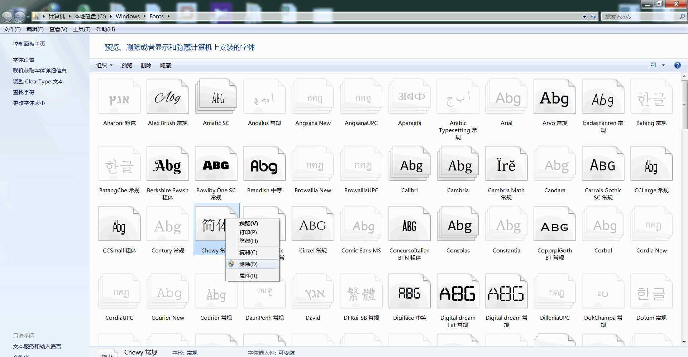Click the scrollbar down arrow
This screenshot has height=357, width=688.
pyautogui.click(x=684, y=342)
